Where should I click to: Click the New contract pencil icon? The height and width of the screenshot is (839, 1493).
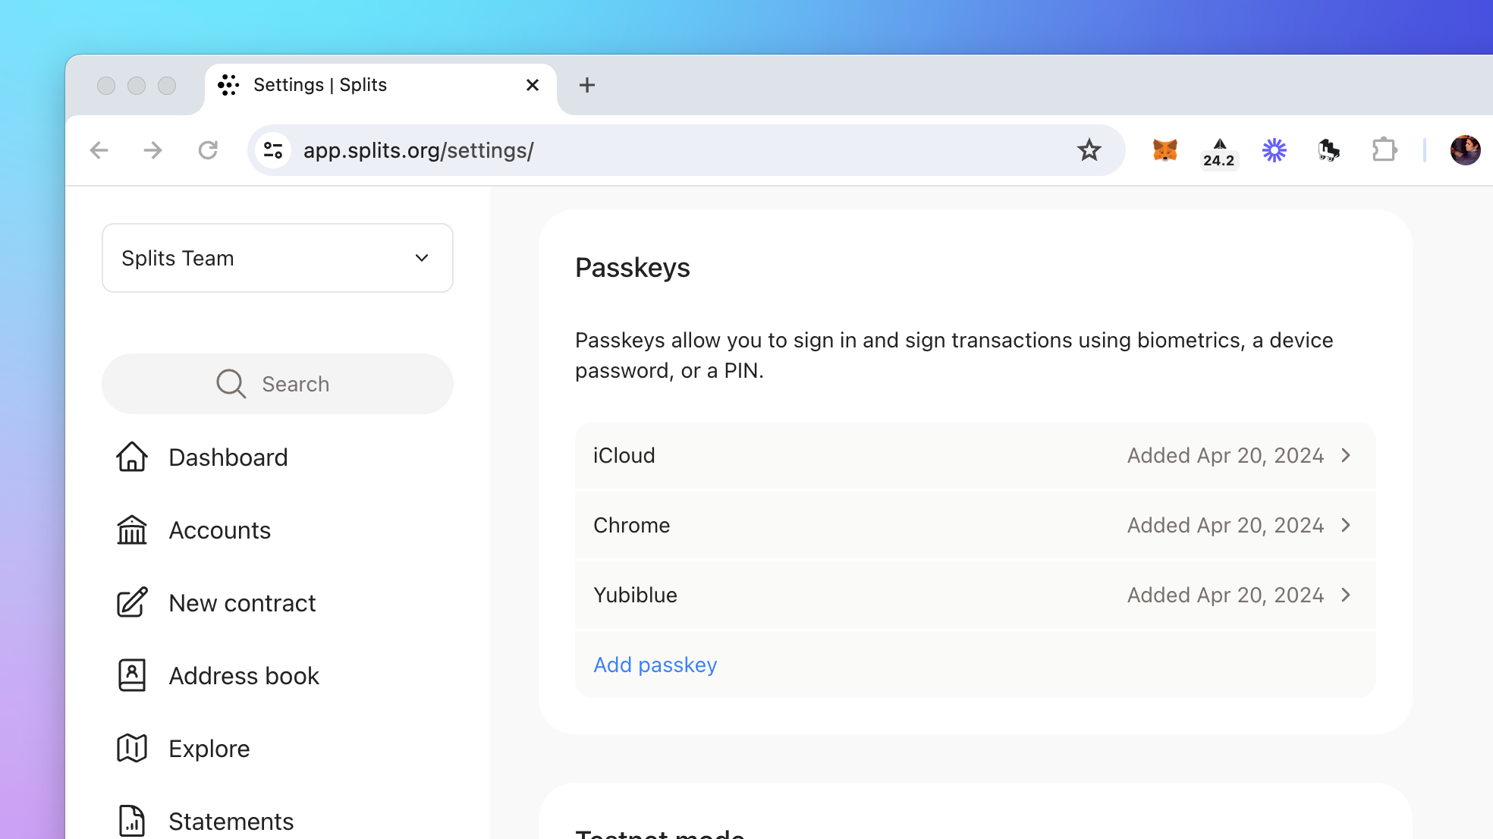pos(132,603)
